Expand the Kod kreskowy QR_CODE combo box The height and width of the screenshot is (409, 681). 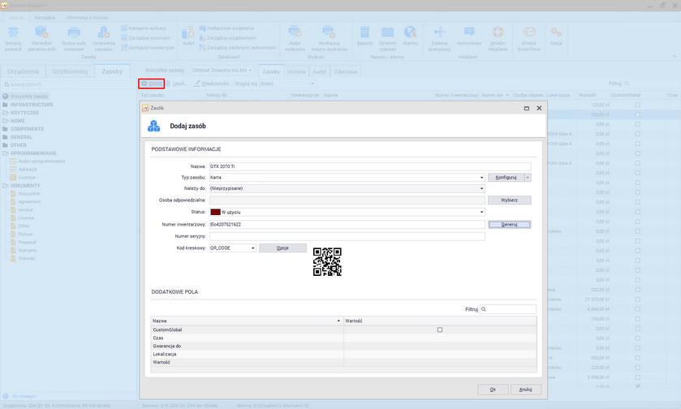pyautogui.click(x=252, y=248)
